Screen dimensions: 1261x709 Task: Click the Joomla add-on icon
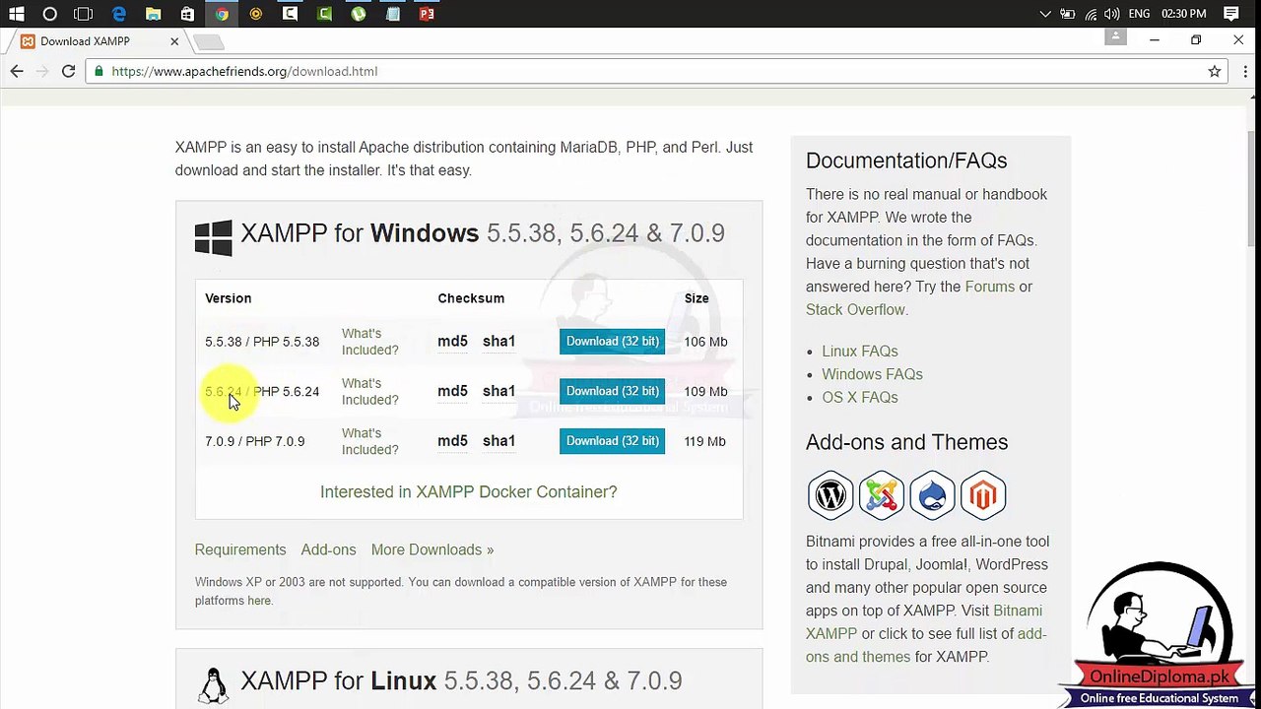(x=881, y=494)
